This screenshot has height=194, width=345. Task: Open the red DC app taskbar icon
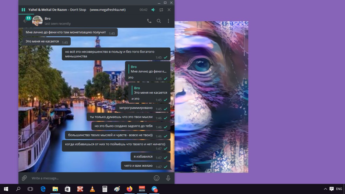click(80, 189)
